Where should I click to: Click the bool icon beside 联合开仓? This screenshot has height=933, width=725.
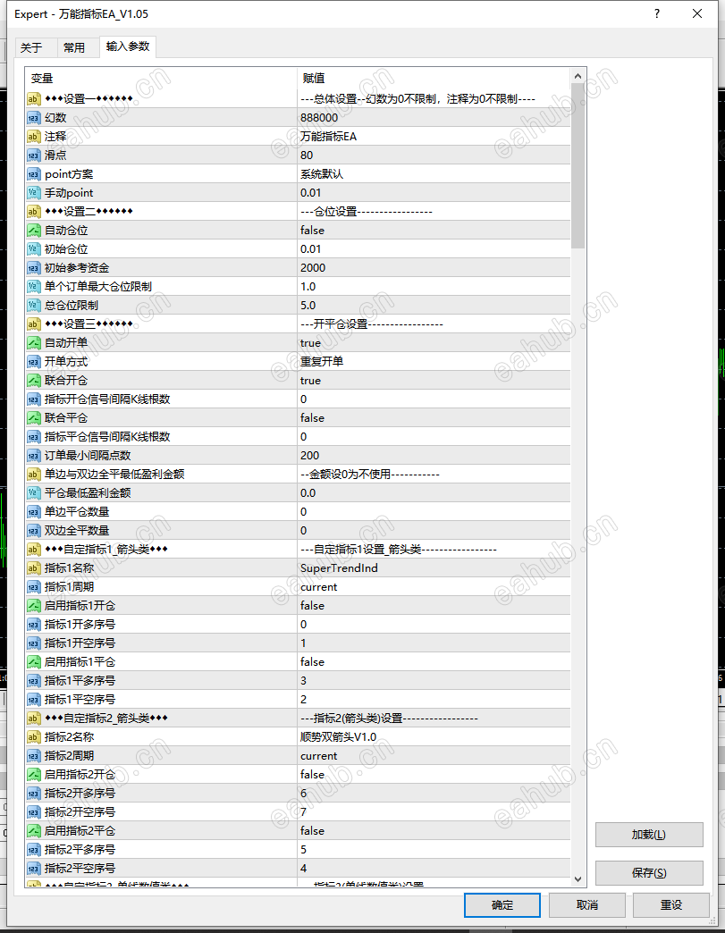point(33,380)
